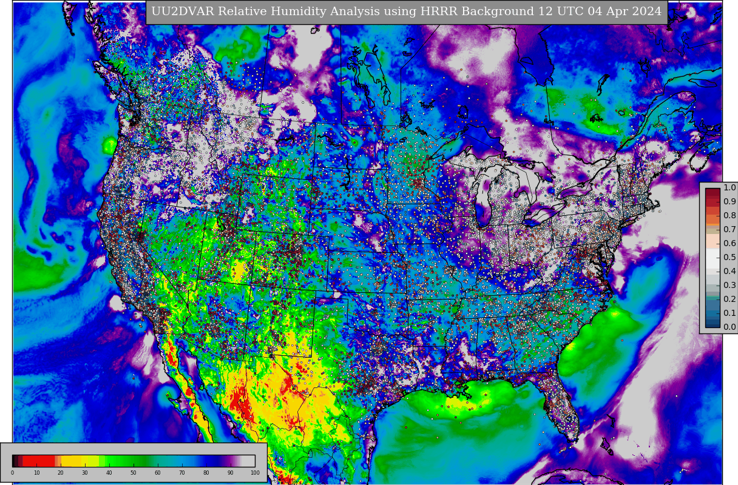
Task: Click the 0.9 label on right colorbar
Action: [x=730, y=202]
